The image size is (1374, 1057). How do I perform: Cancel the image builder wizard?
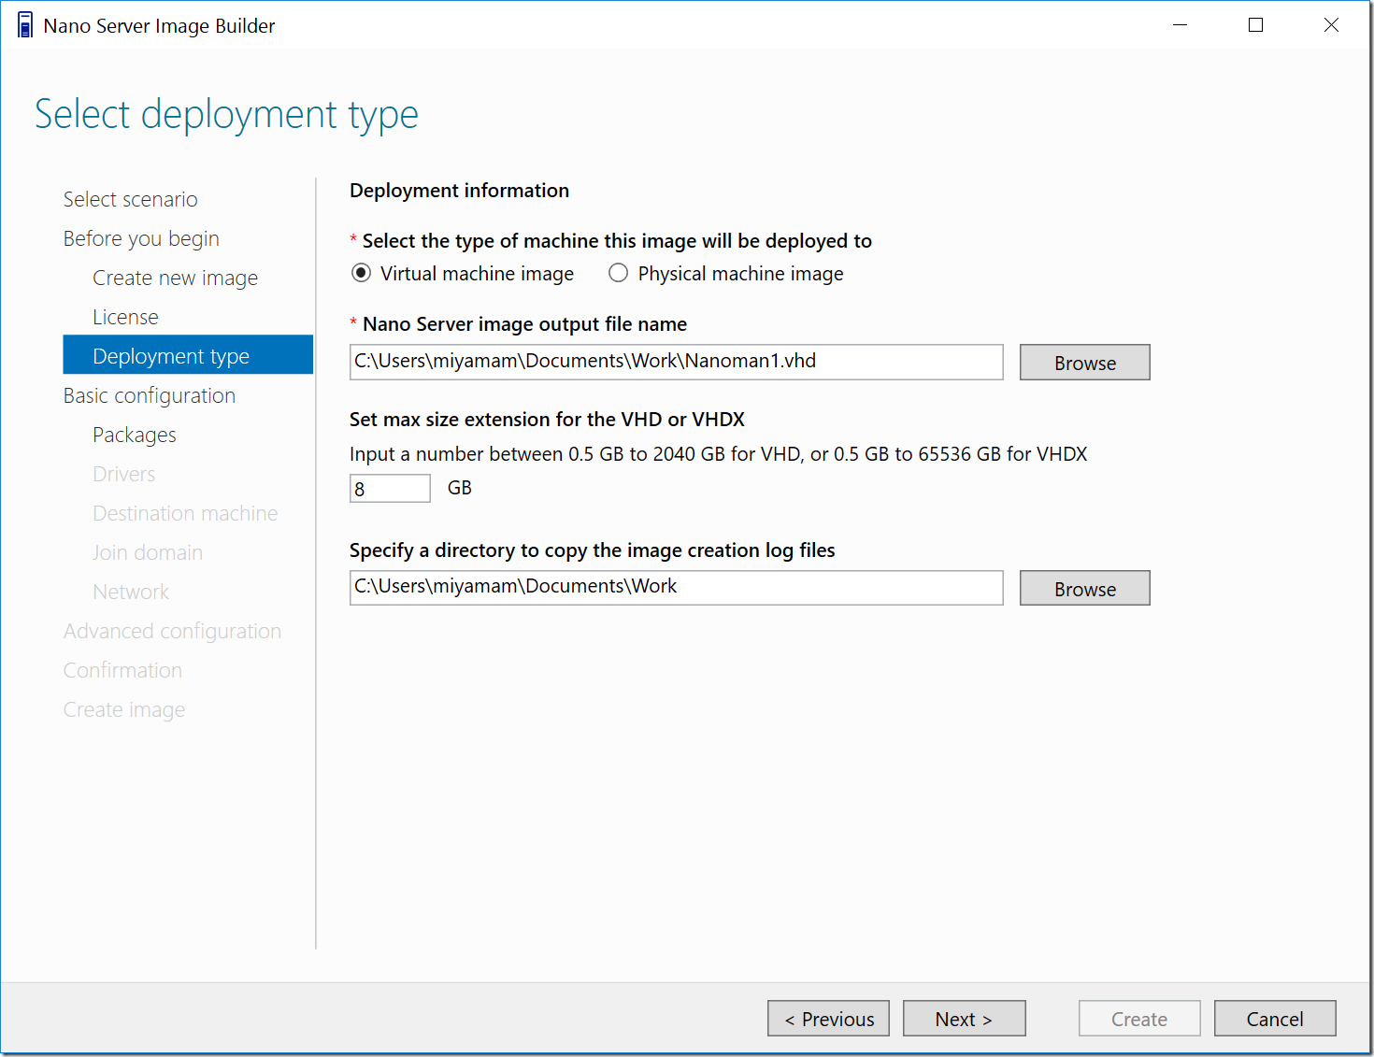(x=1274, y=1019)
